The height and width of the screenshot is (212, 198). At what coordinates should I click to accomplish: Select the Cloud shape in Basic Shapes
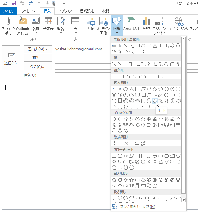pyautogui.click(x=178, y=101)
